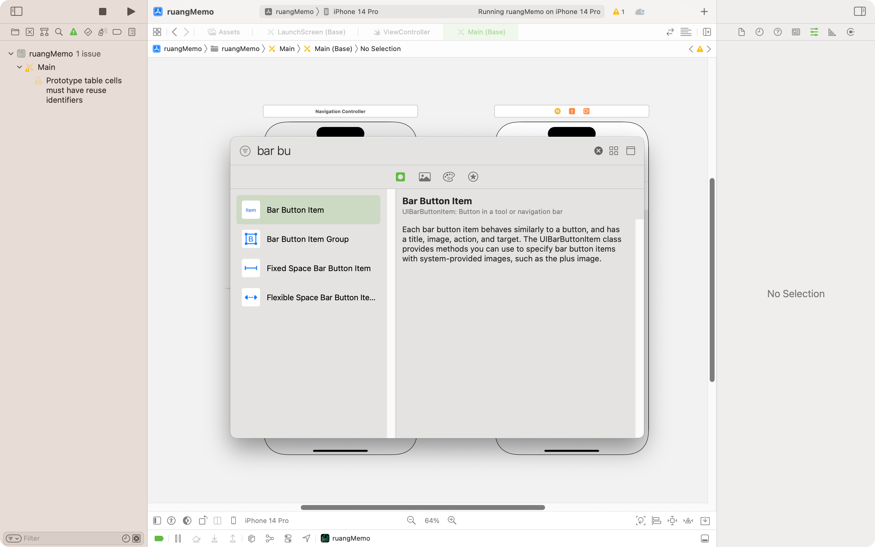Click the Main (Base) breadcrumb
Image resolution: width=875 pixels, height=547 pixels.
(328, 49)
